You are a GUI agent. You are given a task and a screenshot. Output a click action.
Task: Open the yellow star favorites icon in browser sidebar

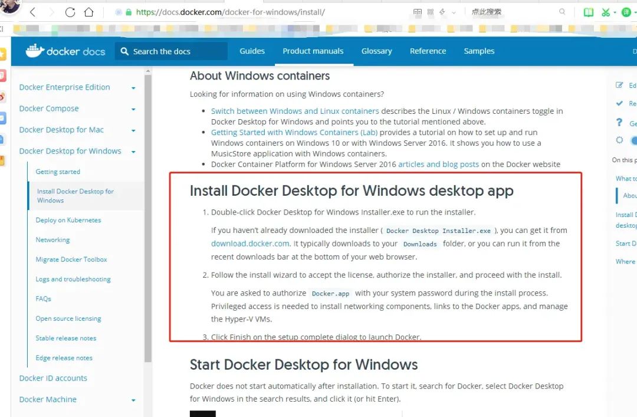(3, 54)
